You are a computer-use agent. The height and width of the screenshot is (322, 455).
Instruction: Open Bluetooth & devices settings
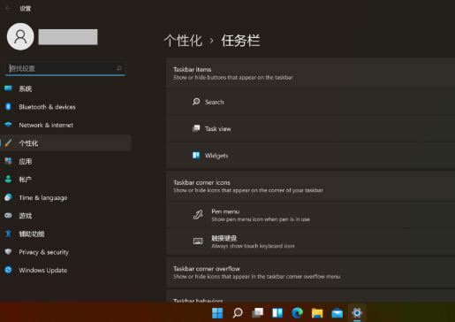click(x=65, y=107)
